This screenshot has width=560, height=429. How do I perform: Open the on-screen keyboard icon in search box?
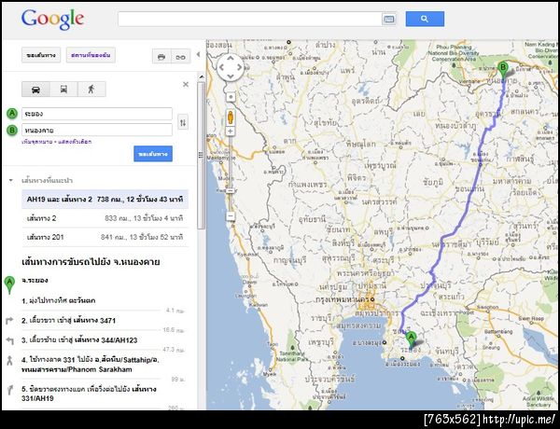coord(389,19)
